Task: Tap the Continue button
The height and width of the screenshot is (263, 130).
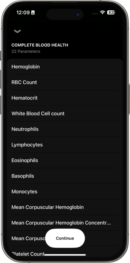Action: (65, 238)
